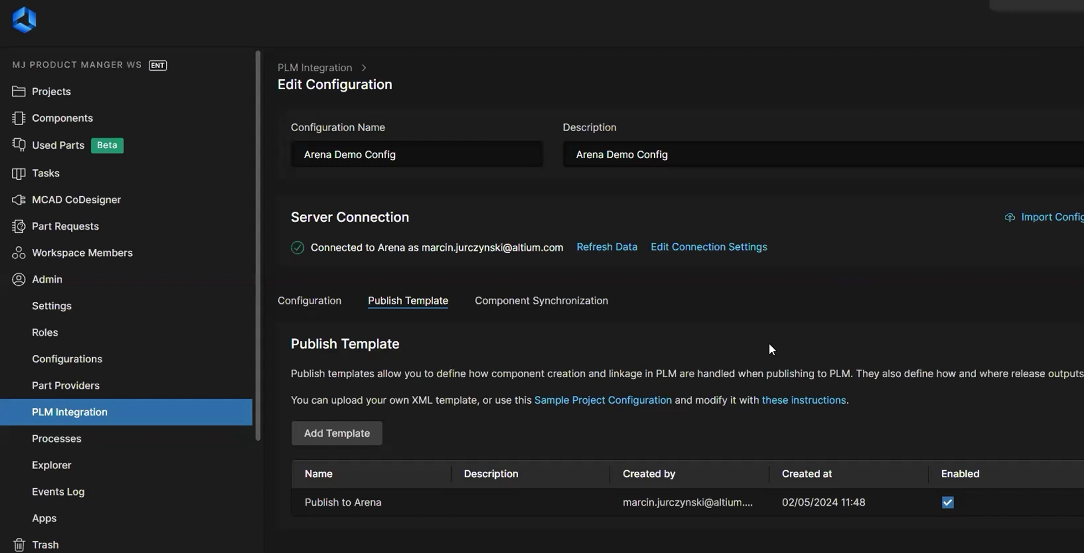Click MJ PRODUCT MANGER WS workspace name

pos(77,65)
